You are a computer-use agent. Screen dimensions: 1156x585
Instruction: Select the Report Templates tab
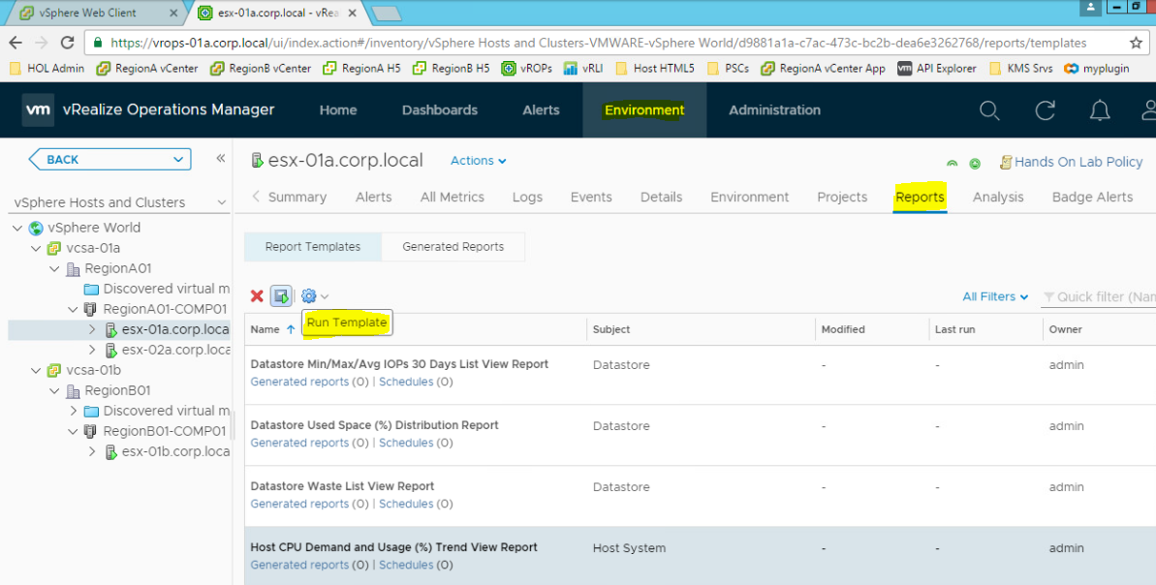313,247
